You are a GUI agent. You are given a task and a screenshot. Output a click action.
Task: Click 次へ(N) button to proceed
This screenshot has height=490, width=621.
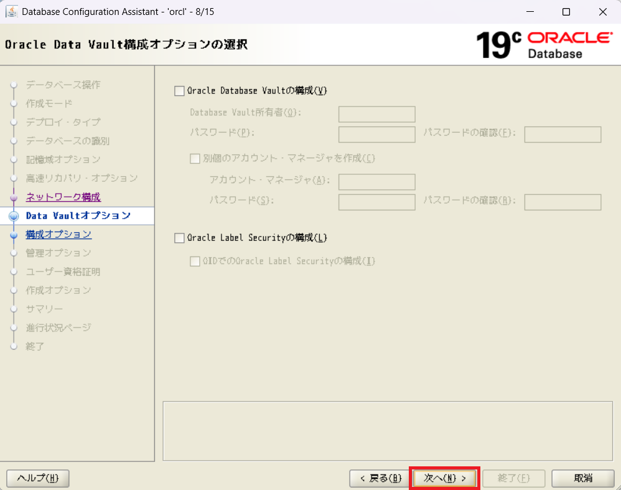coord(444,478)
